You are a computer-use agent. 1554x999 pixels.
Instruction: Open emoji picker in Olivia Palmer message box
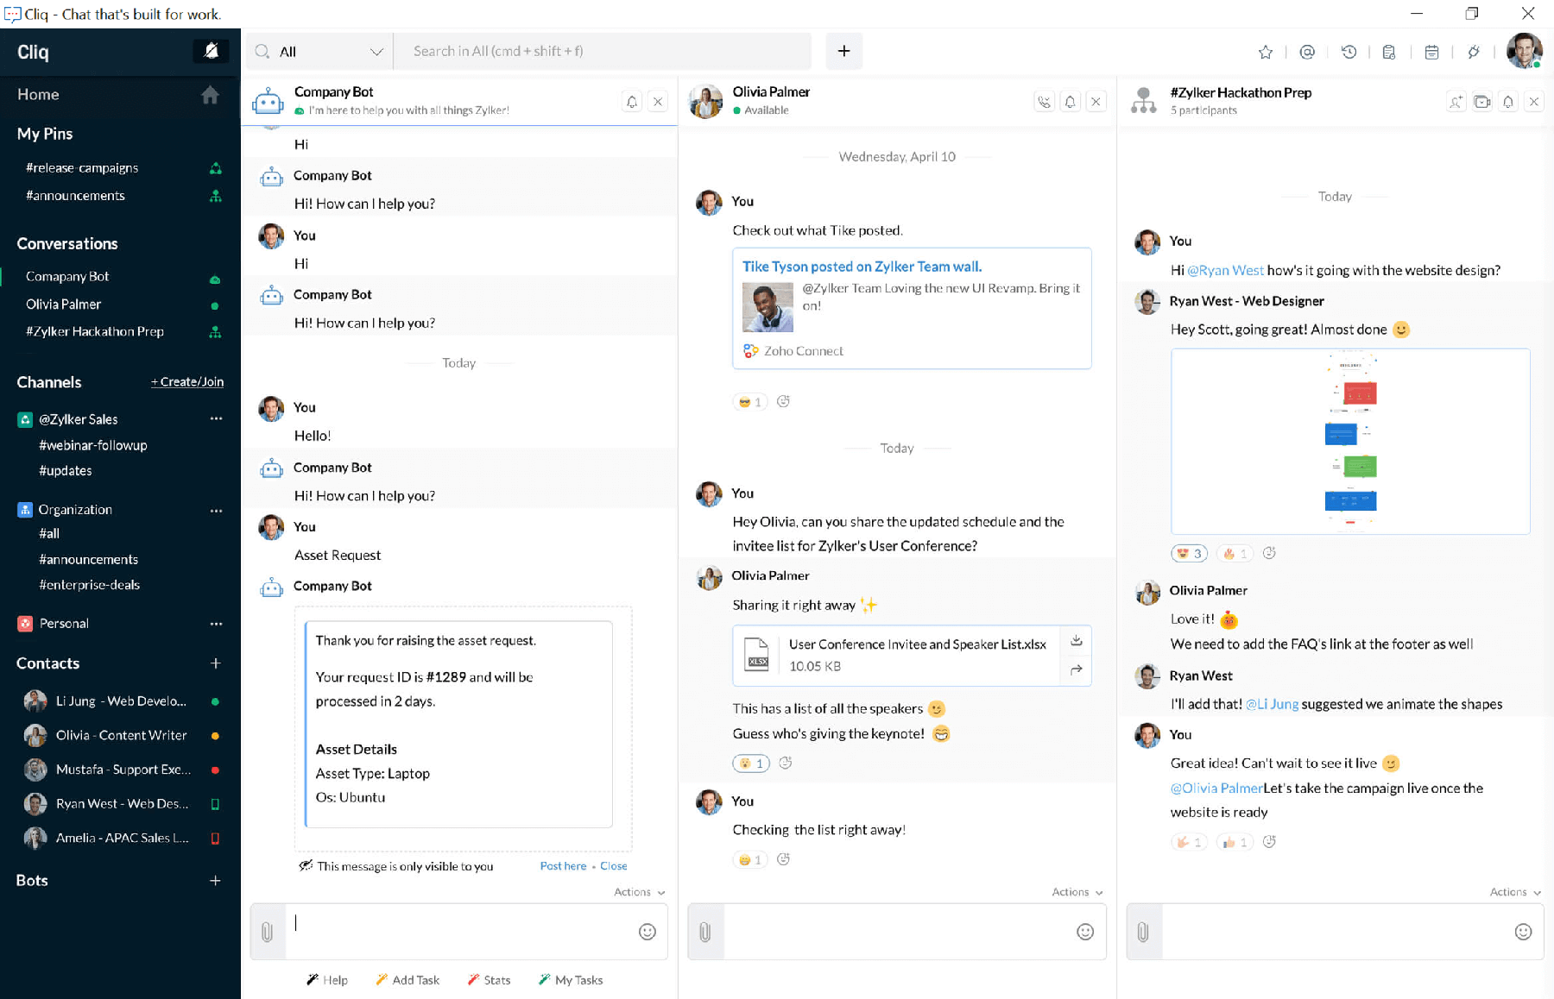(1085, 932)
